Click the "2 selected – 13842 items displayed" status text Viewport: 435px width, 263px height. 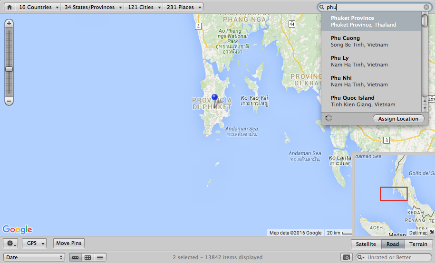[x=218, y=257]
